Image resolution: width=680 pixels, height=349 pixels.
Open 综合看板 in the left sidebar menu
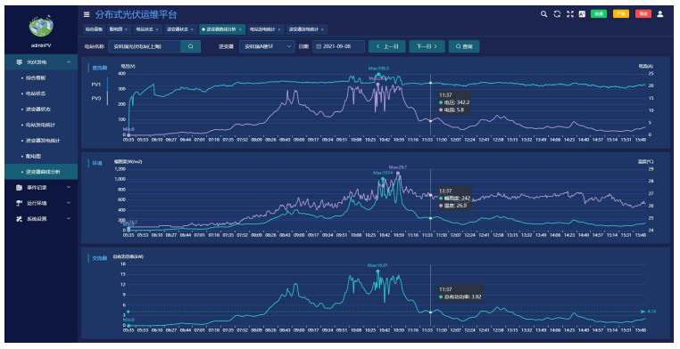41,77
